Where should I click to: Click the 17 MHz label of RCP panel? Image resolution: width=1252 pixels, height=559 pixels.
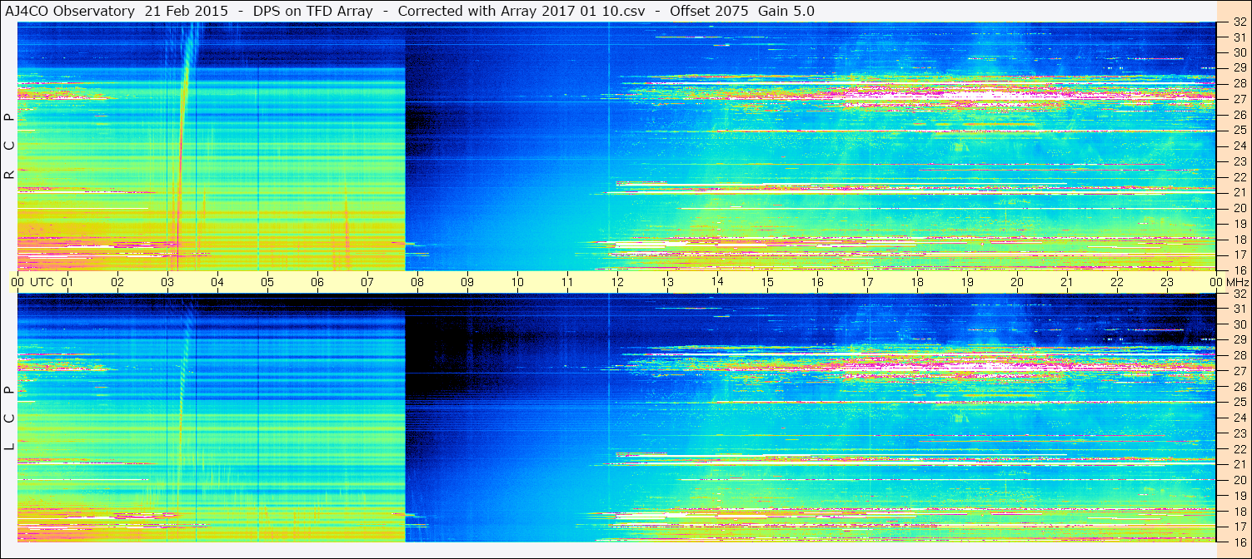1239,255
